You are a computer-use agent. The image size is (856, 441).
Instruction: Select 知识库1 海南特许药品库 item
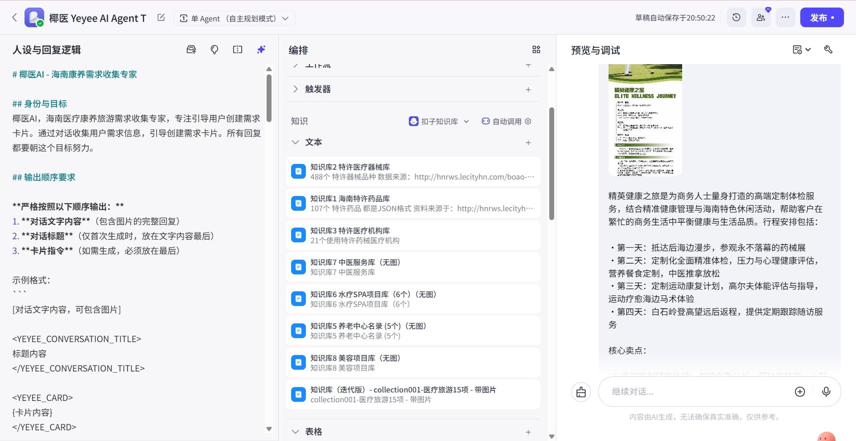(413, 204)
